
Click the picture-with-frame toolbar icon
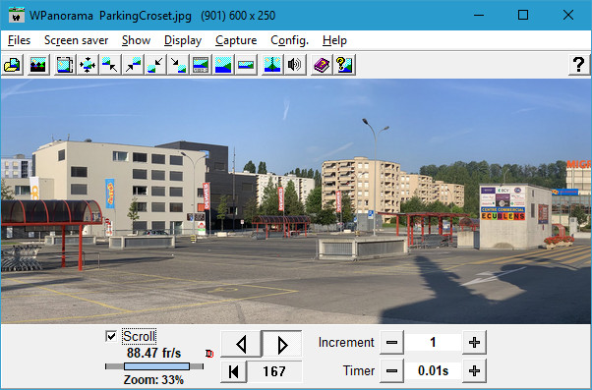65,65
